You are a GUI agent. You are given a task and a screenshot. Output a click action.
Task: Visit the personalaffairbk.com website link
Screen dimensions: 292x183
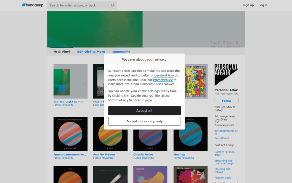(x=226, y=132)
